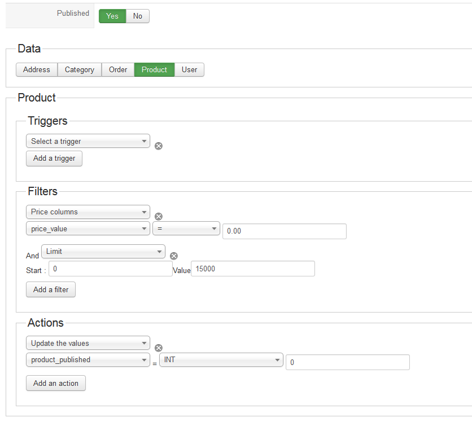Viewport: 472px width, 422px height.
Task: Focus the limit Value field showing 15000
Action: point(253,269)
